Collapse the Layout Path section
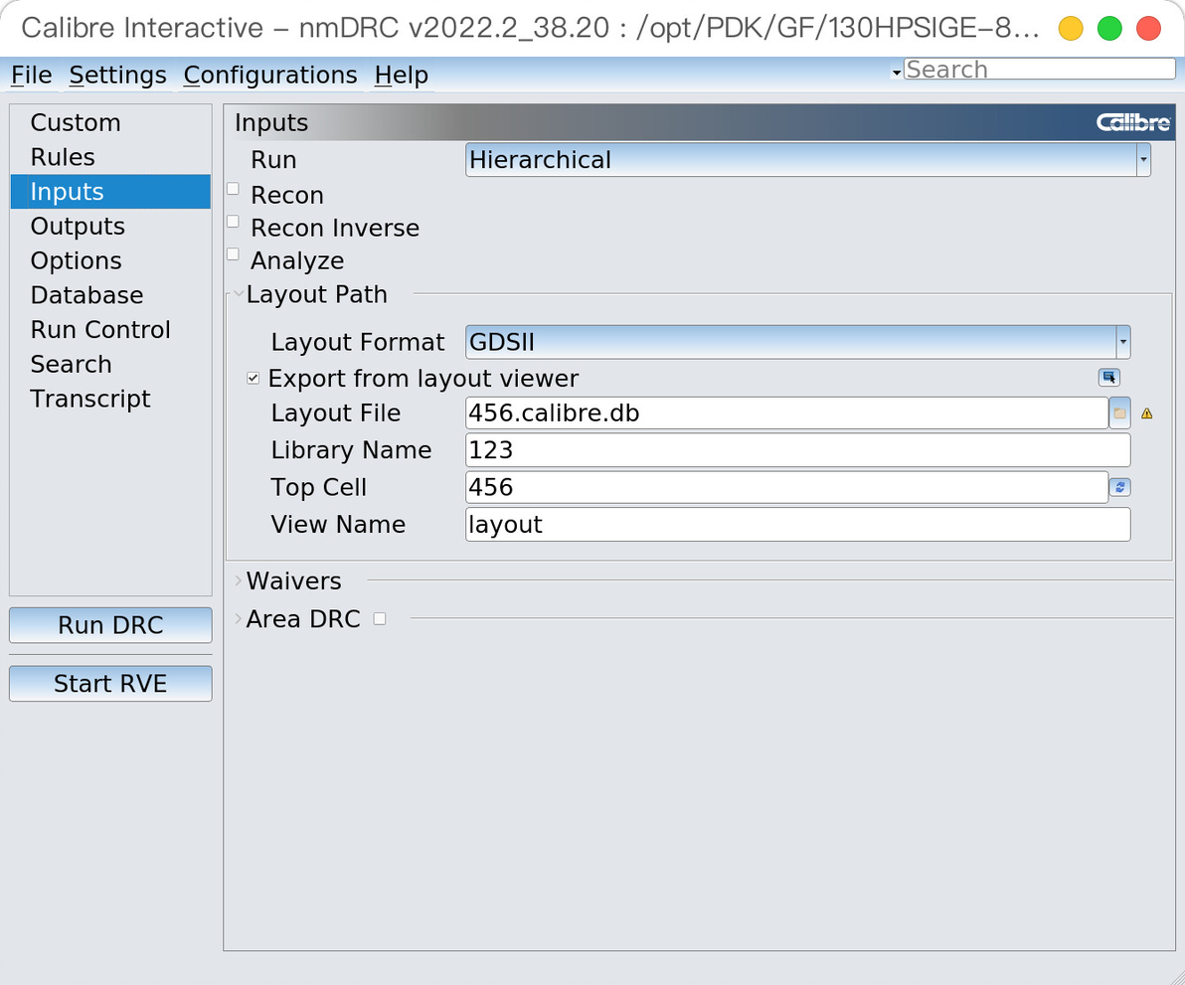 point(238,293)
